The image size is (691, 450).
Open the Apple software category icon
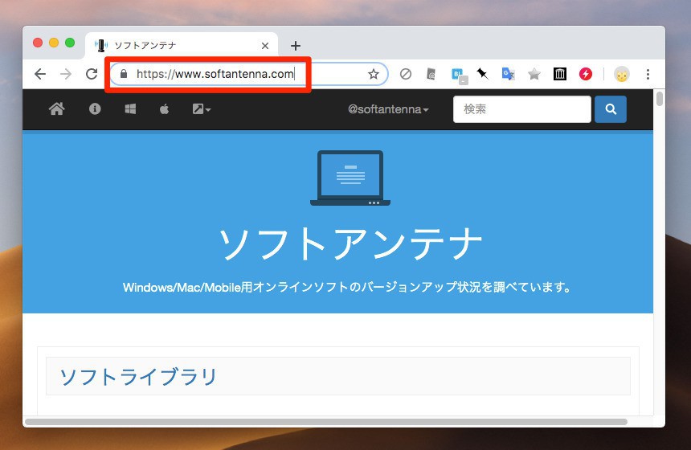[165, 108]
